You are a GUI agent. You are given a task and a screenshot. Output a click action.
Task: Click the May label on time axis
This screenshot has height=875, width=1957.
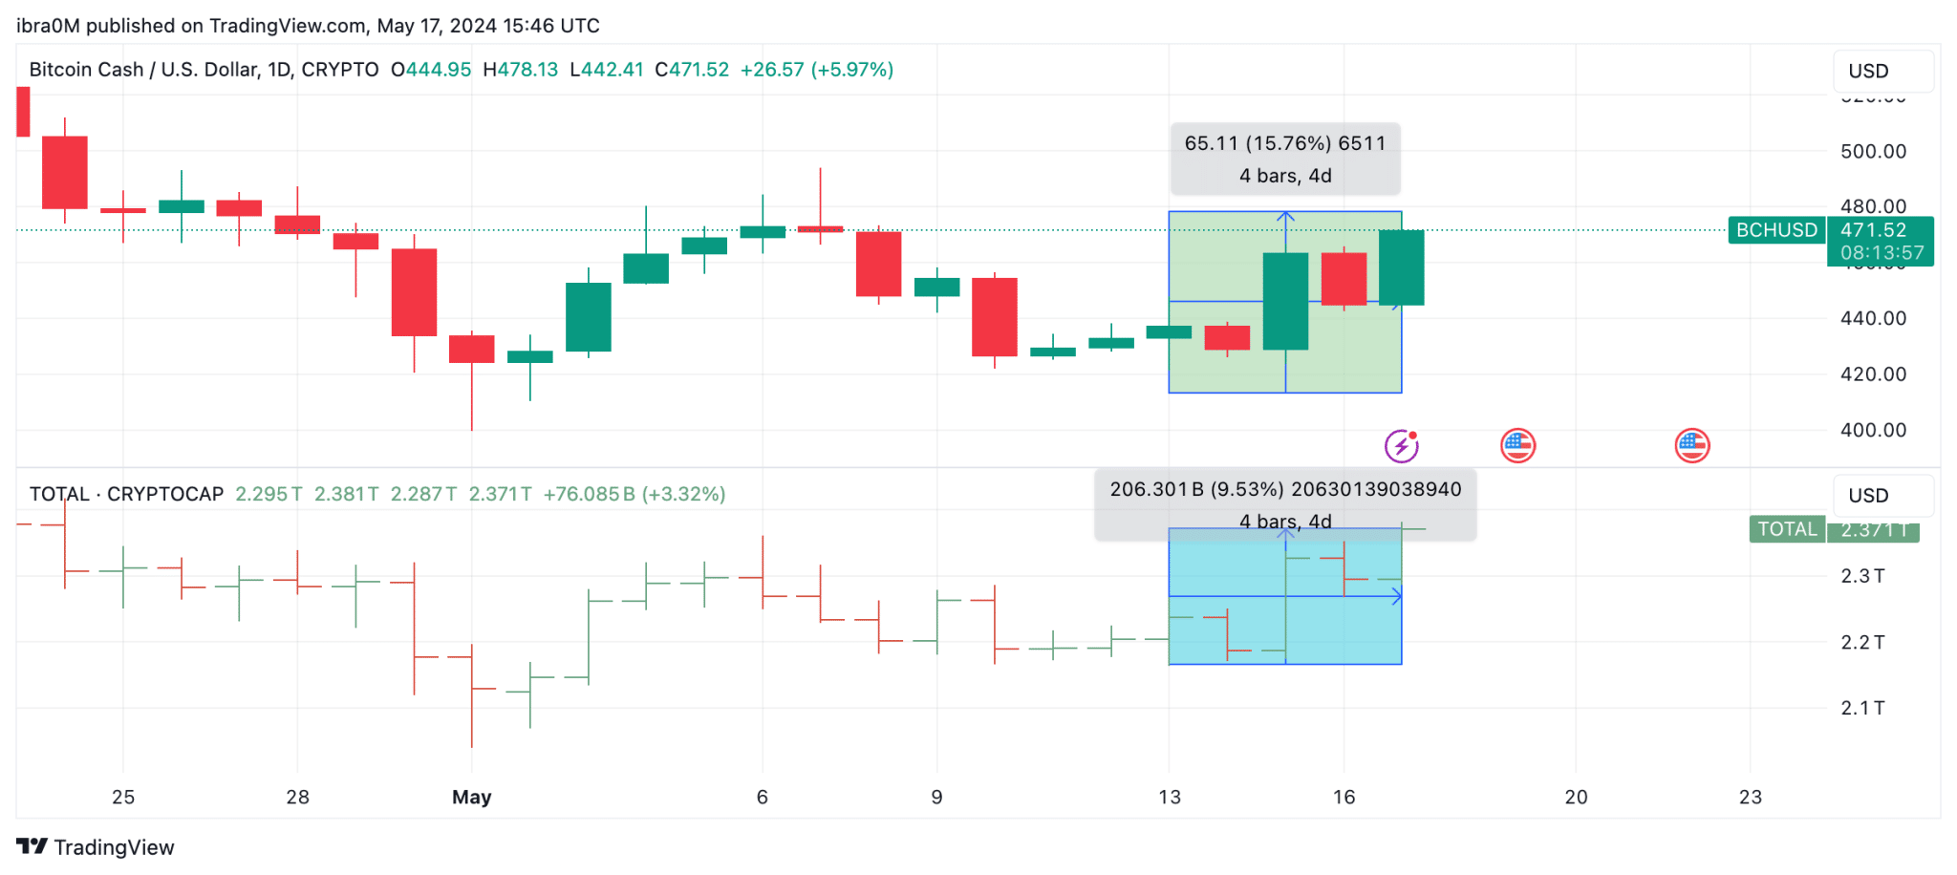(471, 797)
